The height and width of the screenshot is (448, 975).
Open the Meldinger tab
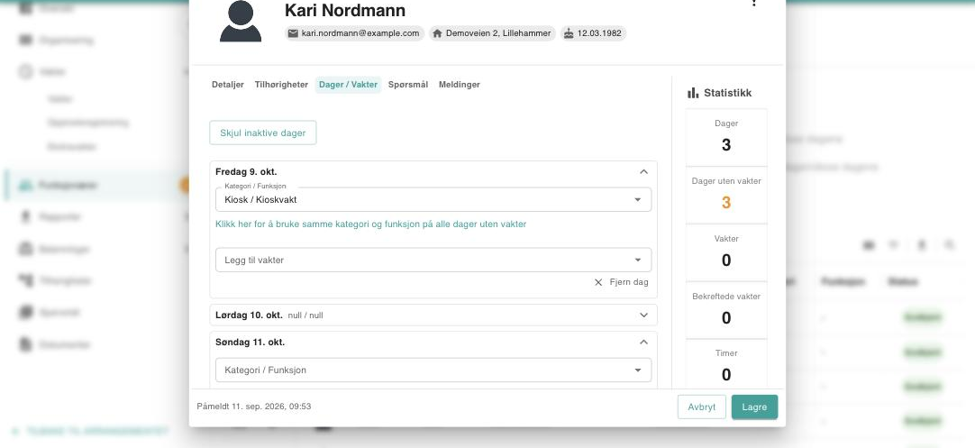[459, 85]
